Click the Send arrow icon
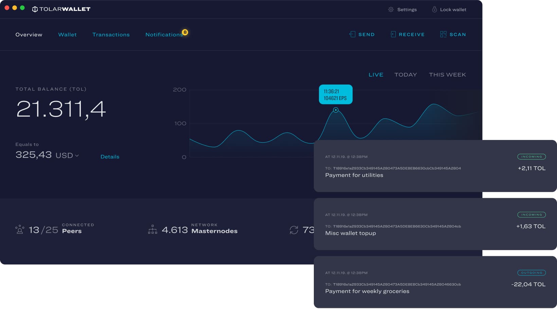 352,34
